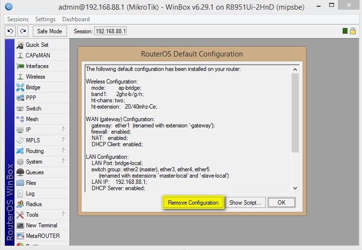Open the Dashboard menu
Screen dimensions: 362x250
[76, 19]
